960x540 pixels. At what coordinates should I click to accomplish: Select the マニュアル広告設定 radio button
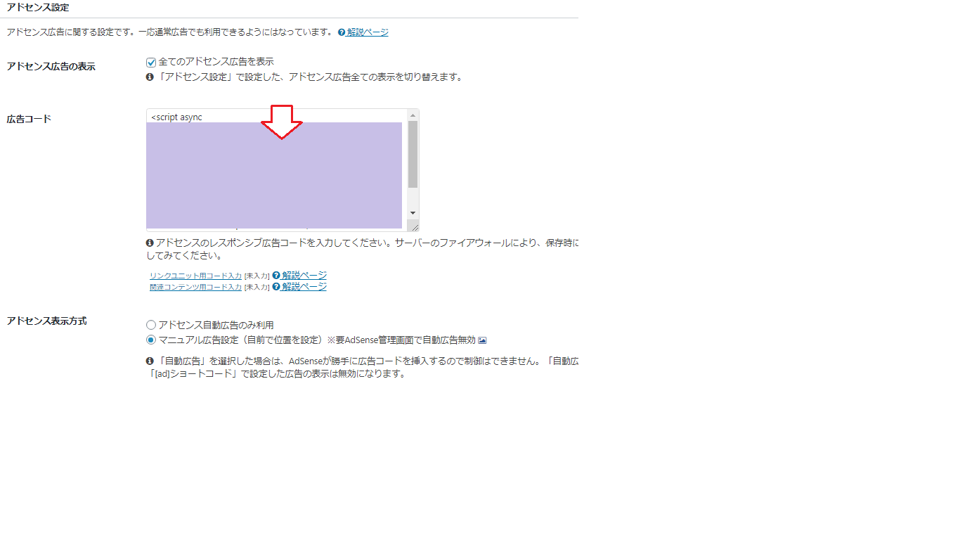tap(150, 340)
